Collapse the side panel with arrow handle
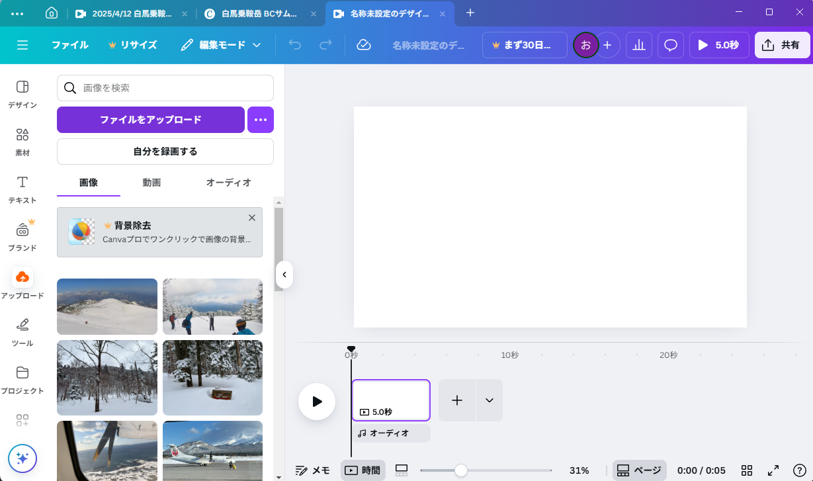 (x=284, y=275)
